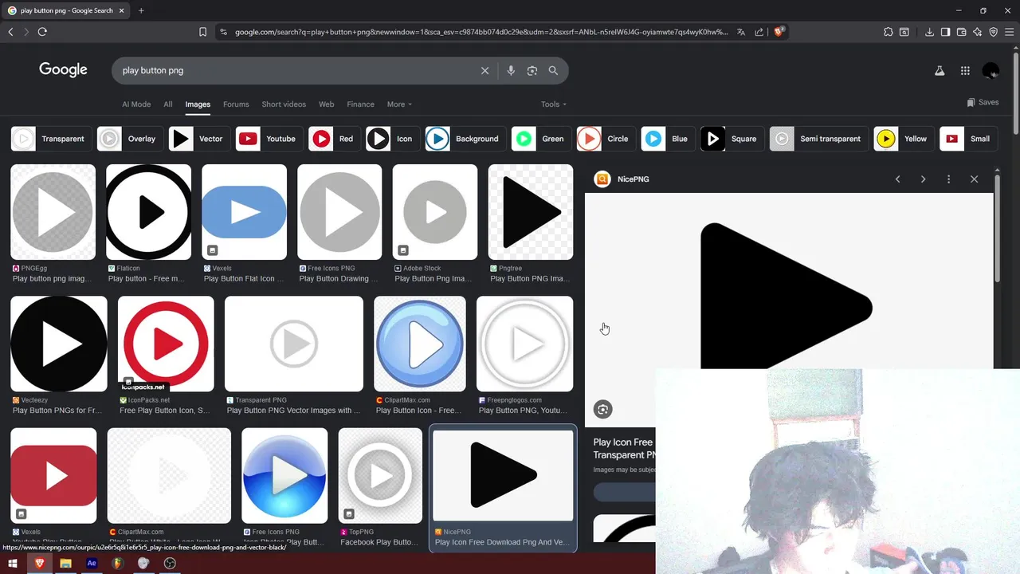Click the browser address bar URL
This screenshot has height=574, width=1020.
coord(481,32)
